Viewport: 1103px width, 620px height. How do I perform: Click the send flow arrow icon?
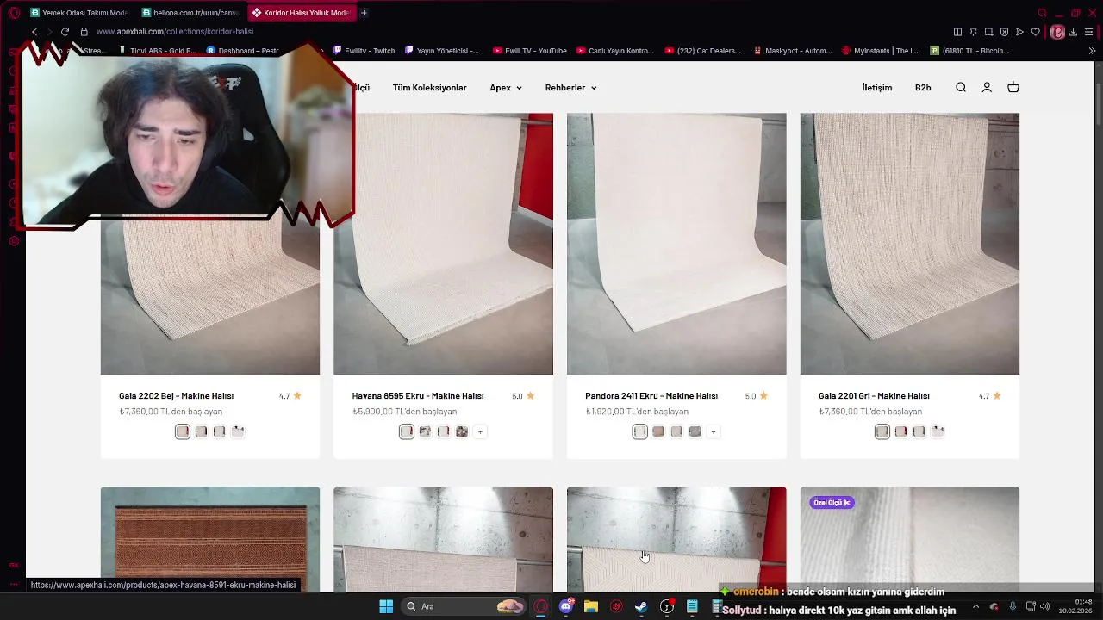coord(1019,32)
